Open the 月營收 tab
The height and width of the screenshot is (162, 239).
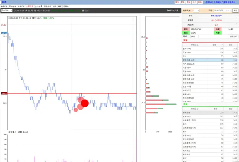pos(66,6)
